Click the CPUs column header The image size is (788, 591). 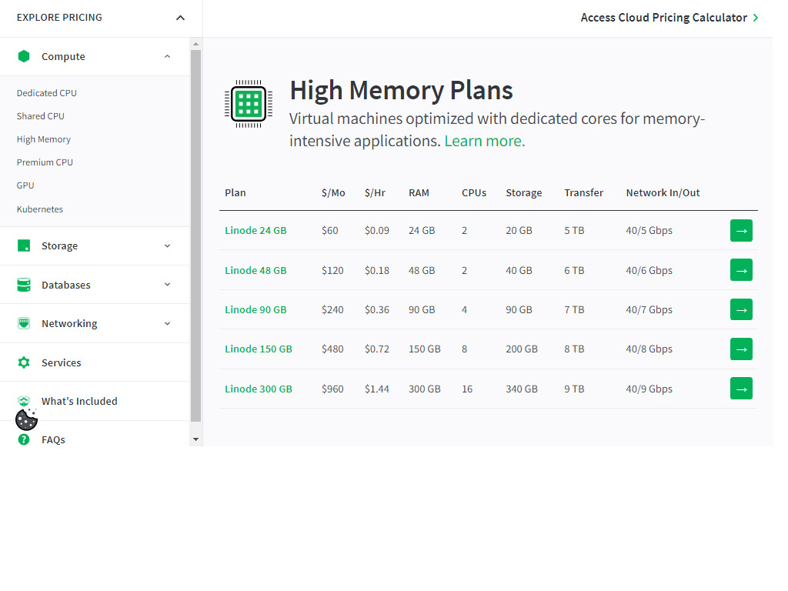coord(474,193)
